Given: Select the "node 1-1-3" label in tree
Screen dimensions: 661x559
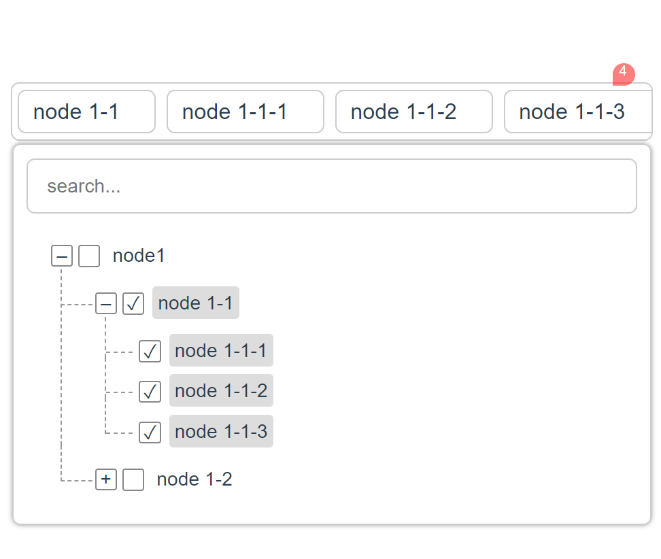Looking at the screenshot, I should tap(221, 431).
